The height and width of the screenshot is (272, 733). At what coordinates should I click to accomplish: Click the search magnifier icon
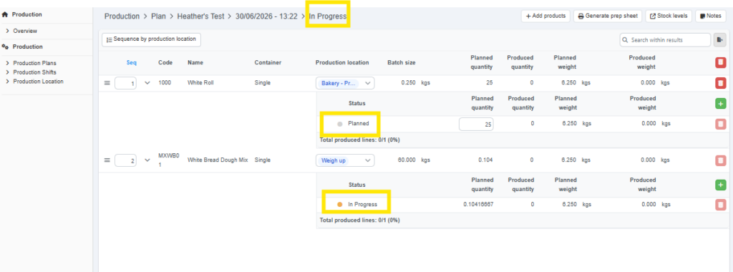tap(626, 40)
